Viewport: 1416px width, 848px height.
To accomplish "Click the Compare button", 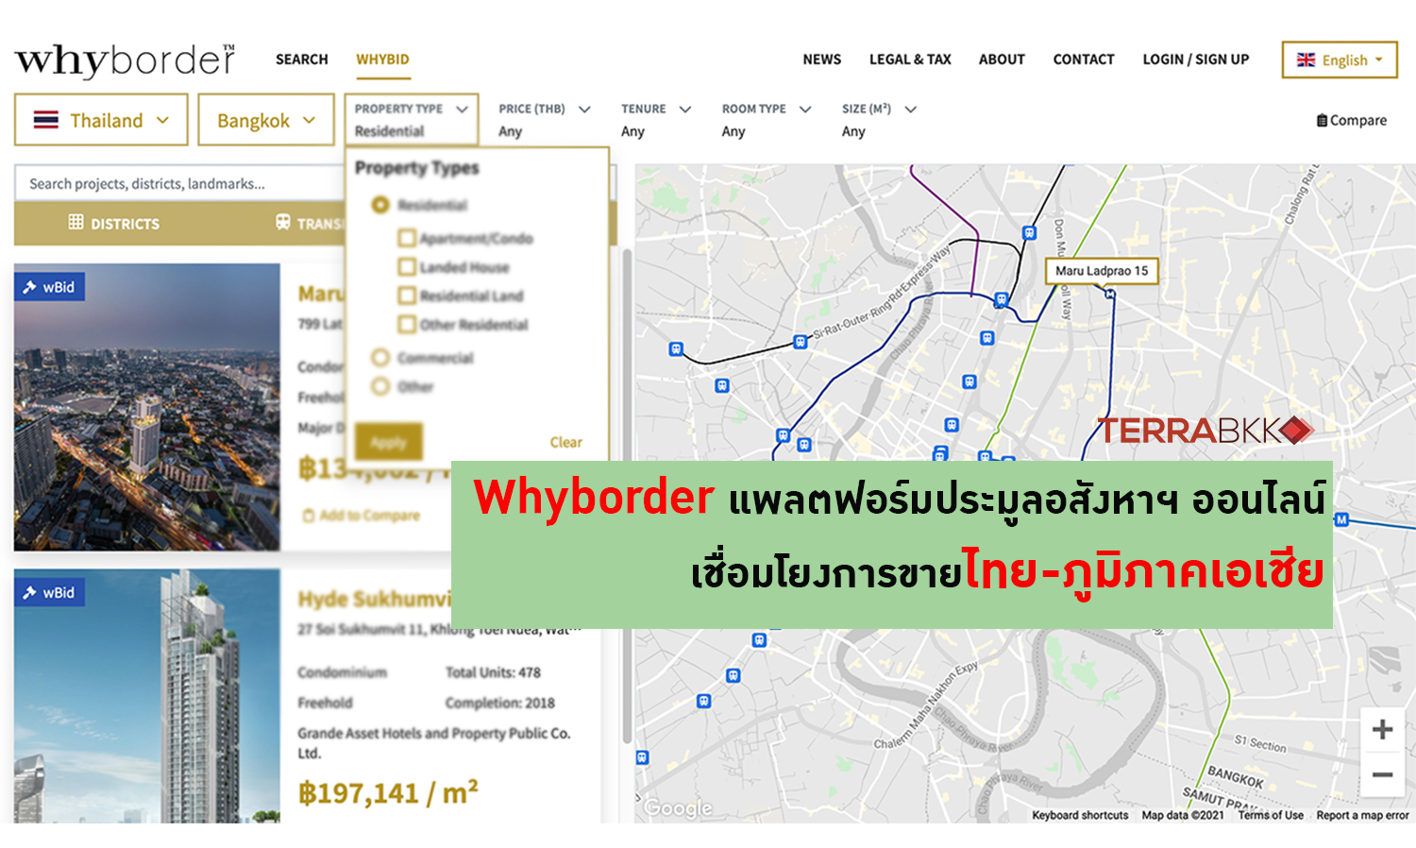I will [x=1352, y=120].
